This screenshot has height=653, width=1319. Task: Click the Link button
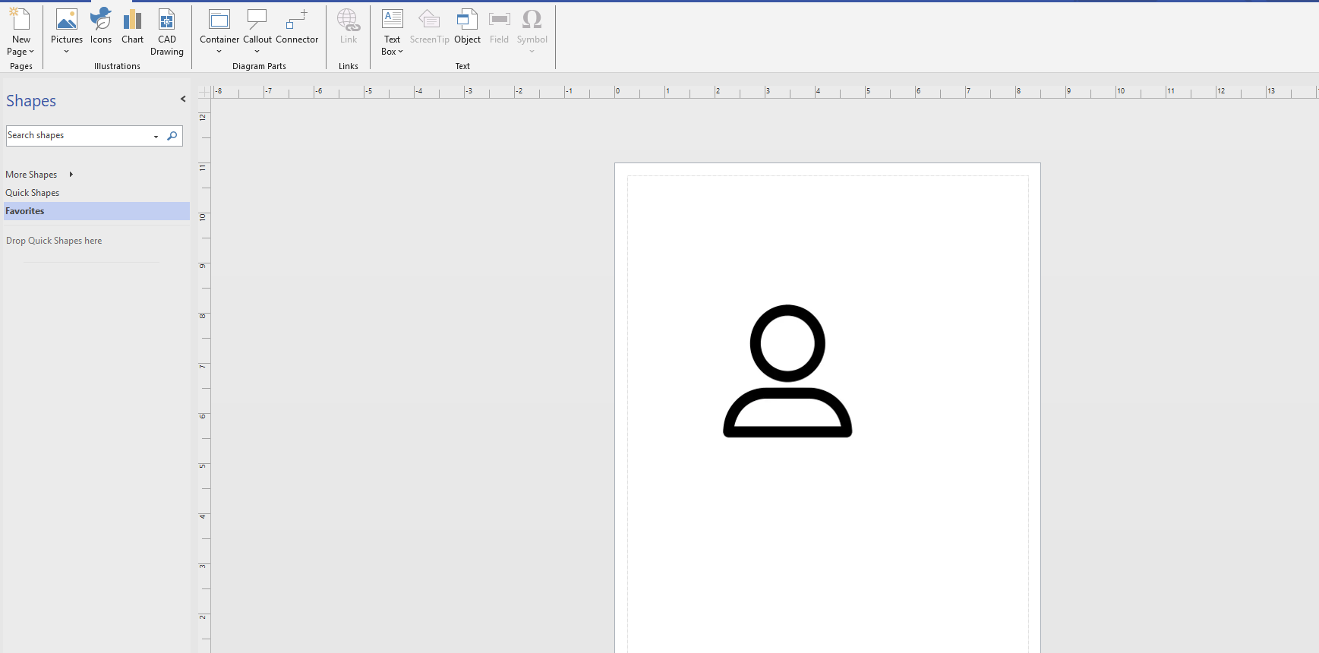349,27
